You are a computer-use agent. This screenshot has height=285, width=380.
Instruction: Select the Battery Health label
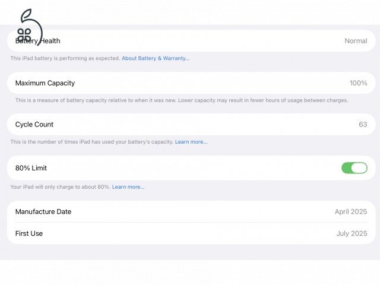pyautogui.click(x=38, y=42)
